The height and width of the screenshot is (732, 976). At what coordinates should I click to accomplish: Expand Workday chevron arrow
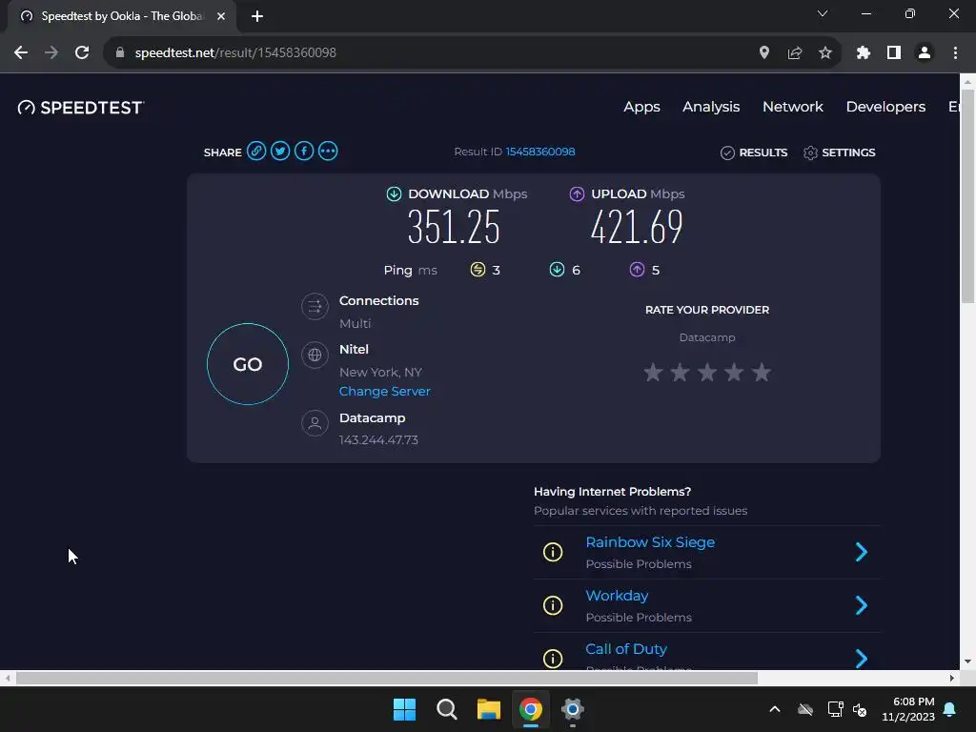point(862,605)
